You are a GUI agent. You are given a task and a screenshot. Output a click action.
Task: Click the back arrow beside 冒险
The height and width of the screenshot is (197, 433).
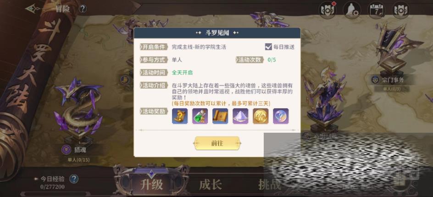click(33, 9)
